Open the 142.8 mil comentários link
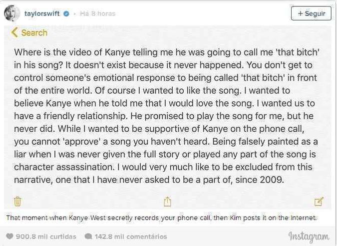This screenshot has height=246, width=337. pos(131,237)
